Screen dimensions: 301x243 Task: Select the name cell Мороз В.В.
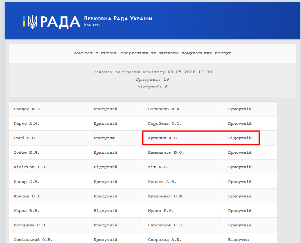[49, 211]
